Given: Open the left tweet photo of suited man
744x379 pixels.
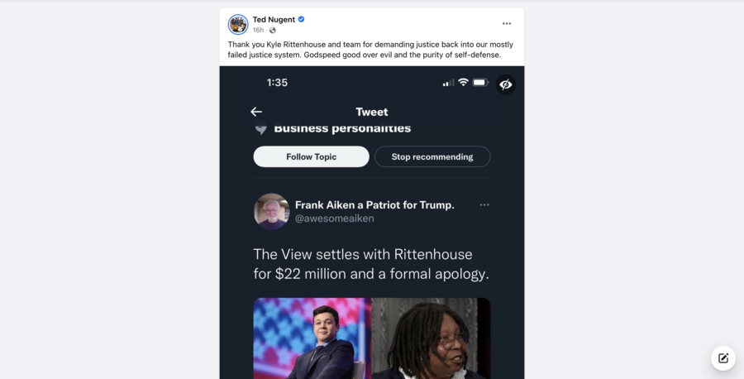Looking at the screenshot, I should click(312, 338).
